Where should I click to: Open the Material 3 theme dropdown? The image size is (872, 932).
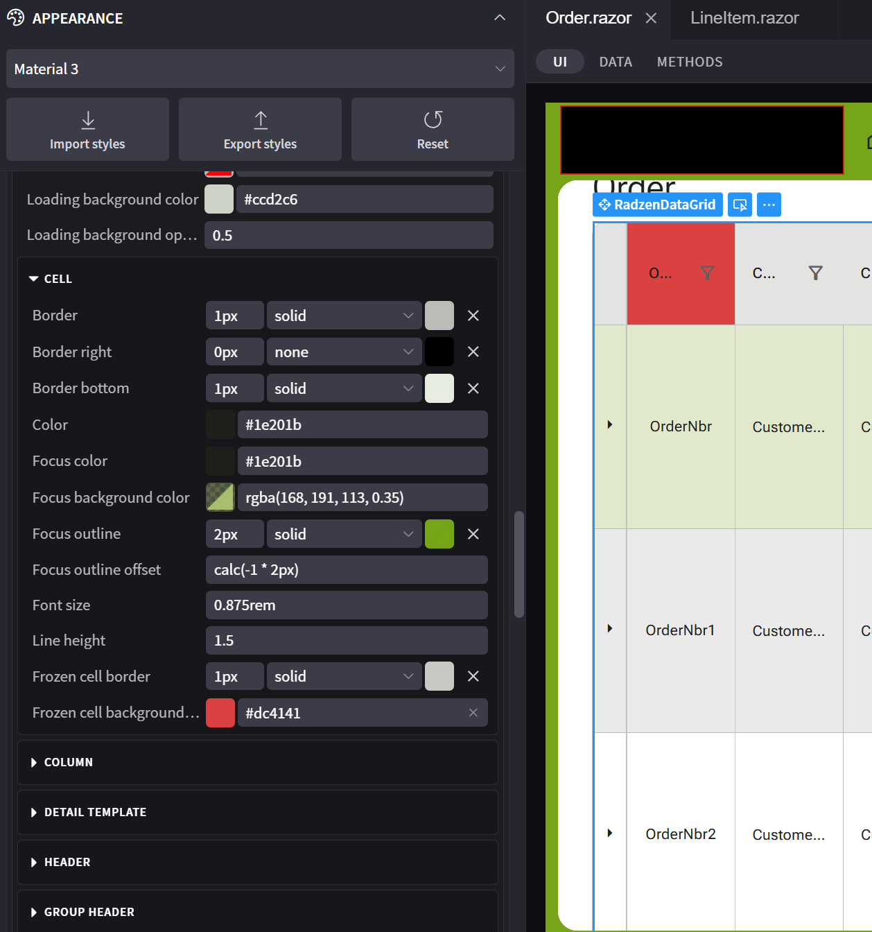coord(260,69)
